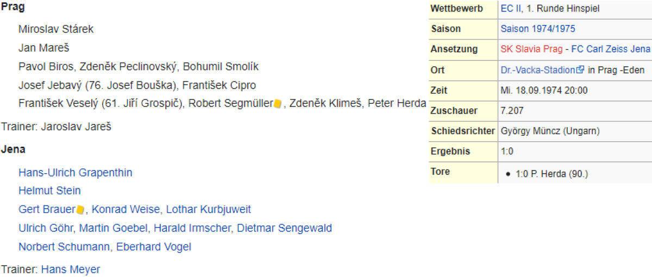Open the Dietmar Sengewald link
This screenshot has width=652, height=277.
[284, 228]
